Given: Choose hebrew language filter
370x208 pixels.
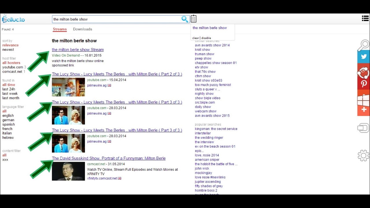Looking at the screenshot, I should tap(8, 138).
